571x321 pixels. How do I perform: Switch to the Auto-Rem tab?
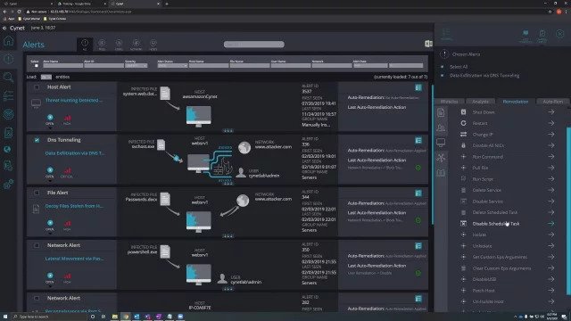[553, 102]
